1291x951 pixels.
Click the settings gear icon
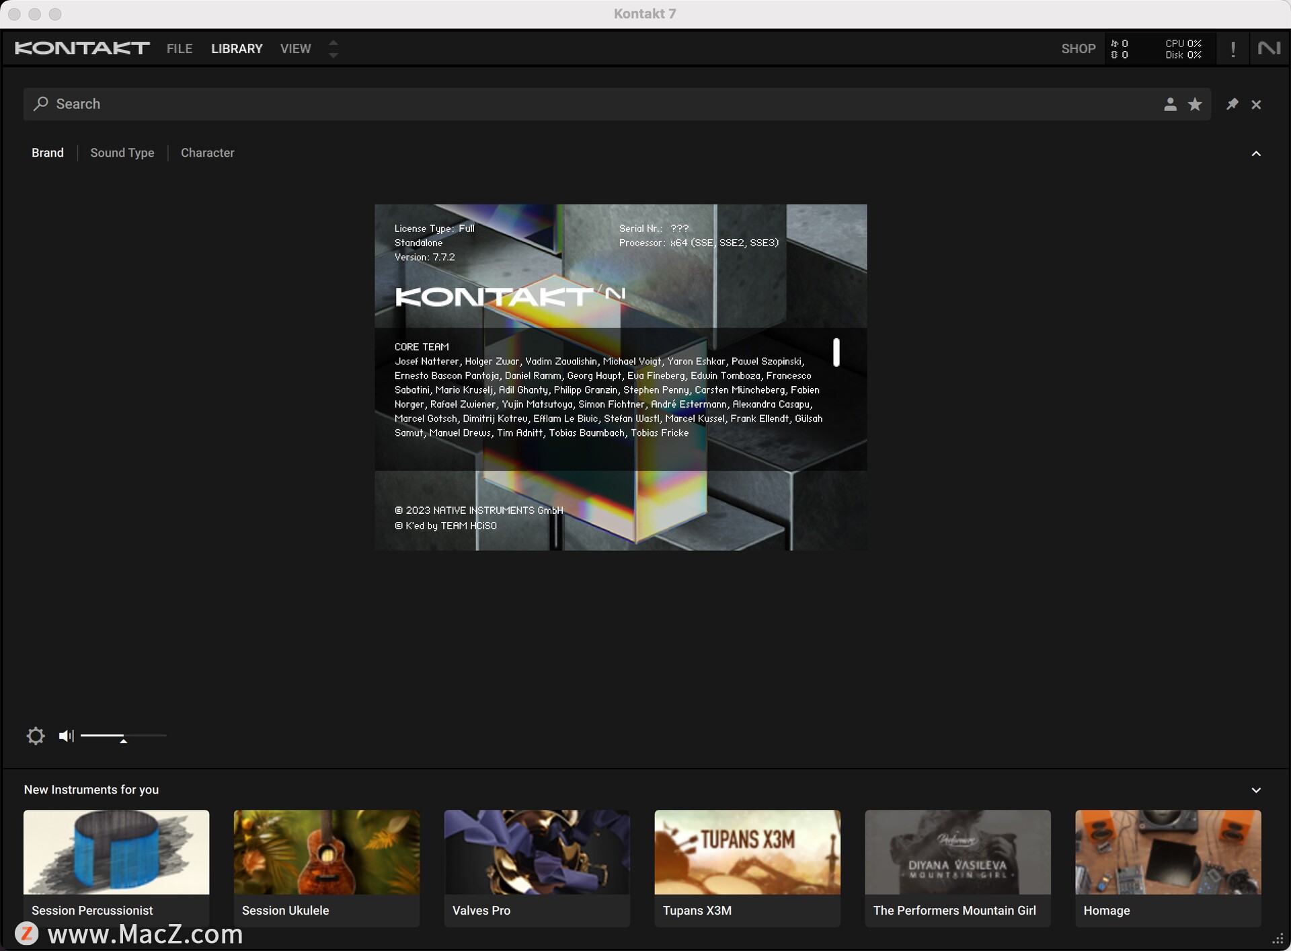pos(36,736)
